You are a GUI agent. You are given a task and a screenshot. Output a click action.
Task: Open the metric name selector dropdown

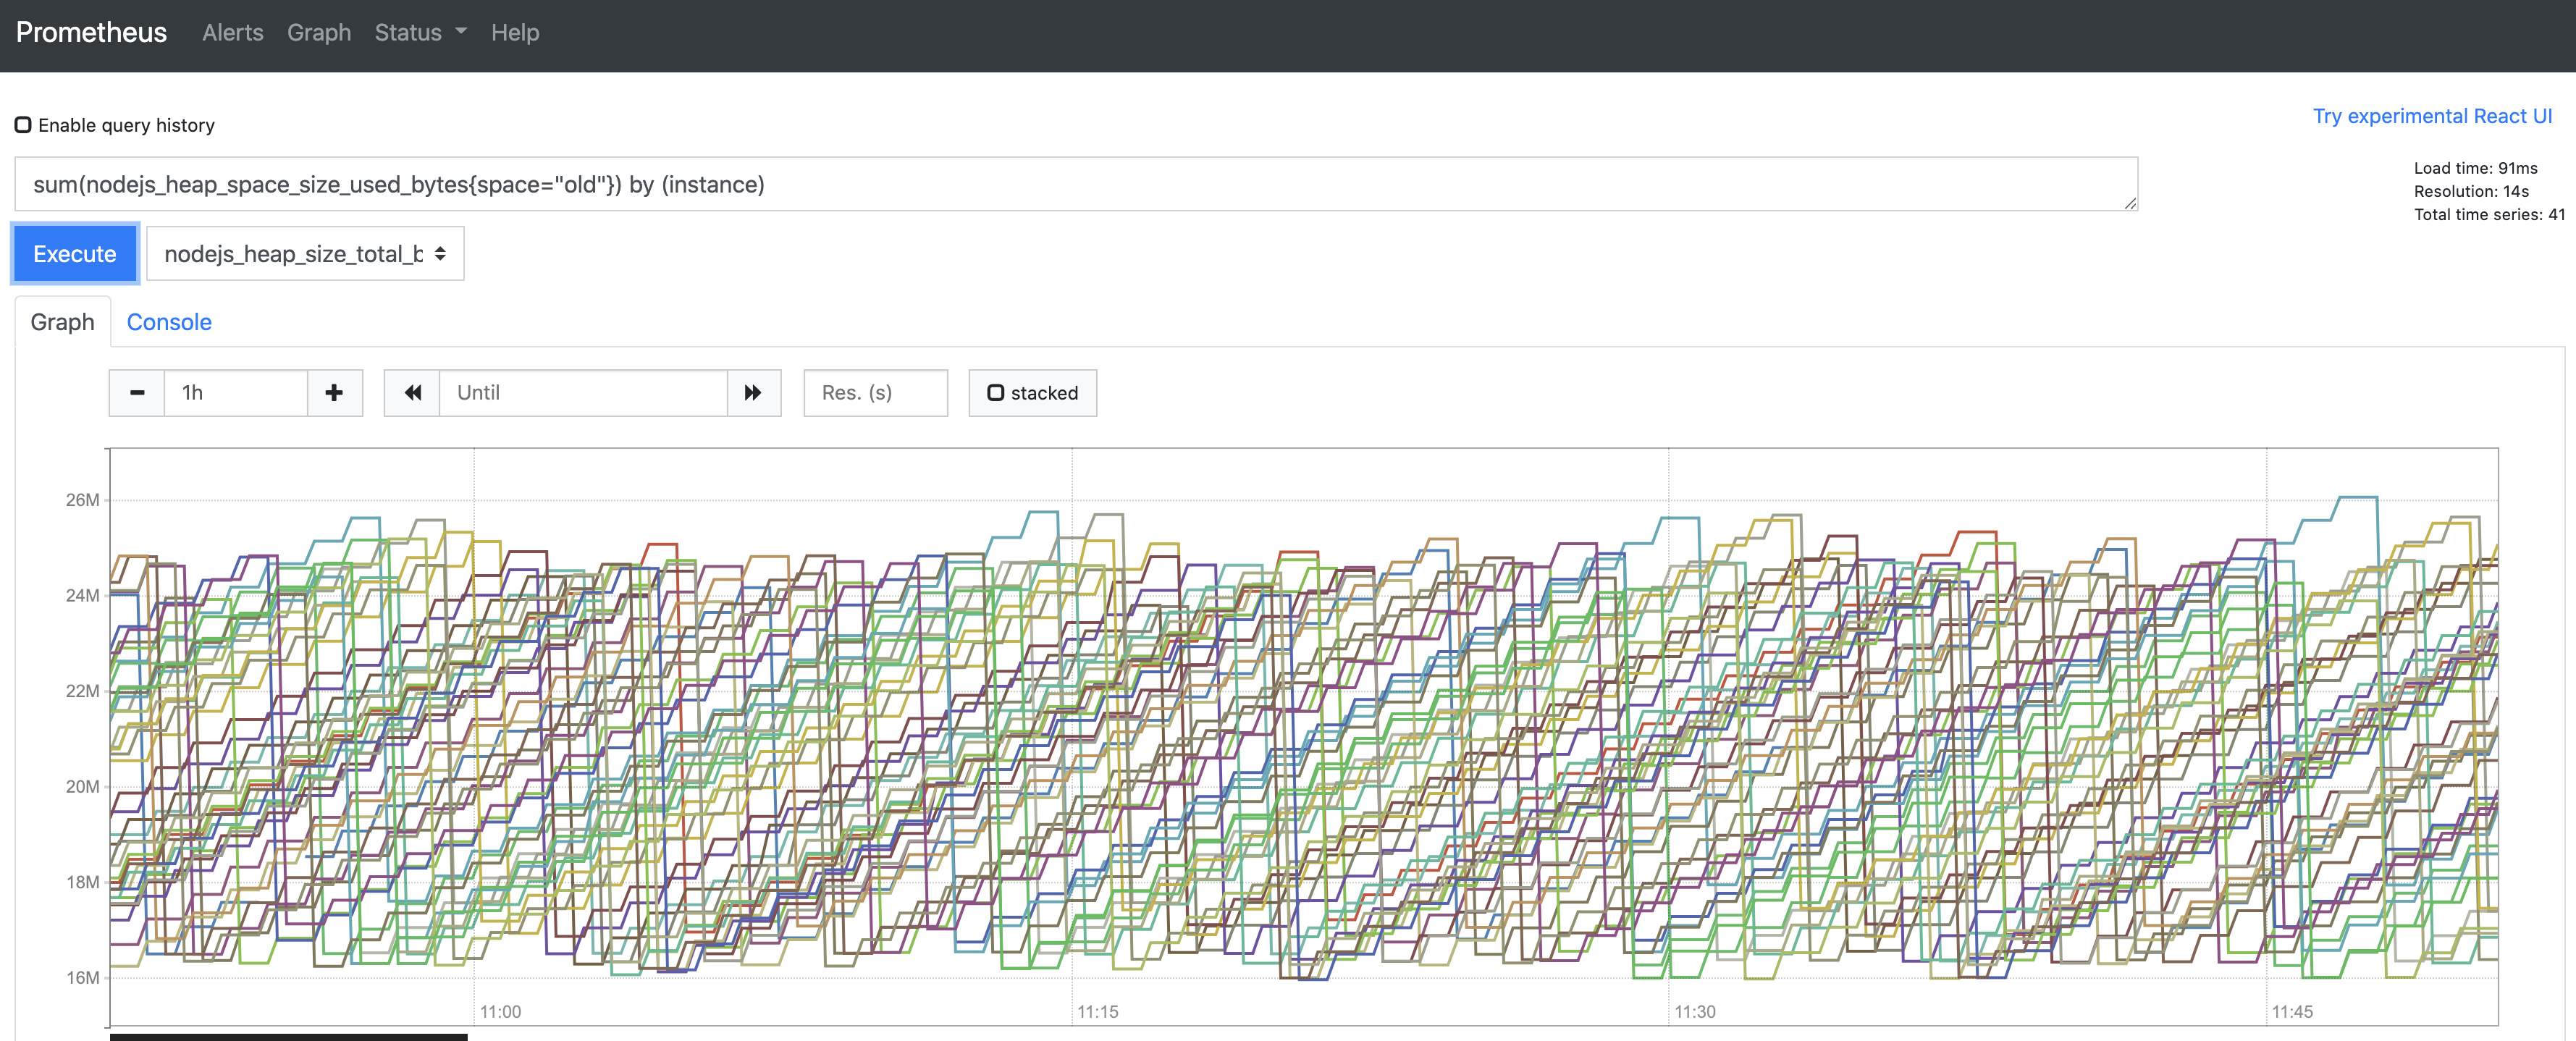click(x=305, y=254)
